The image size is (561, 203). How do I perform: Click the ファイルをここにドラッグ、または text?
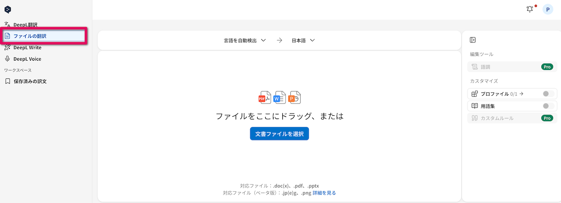pyautogui.click(x=280, y=116)
